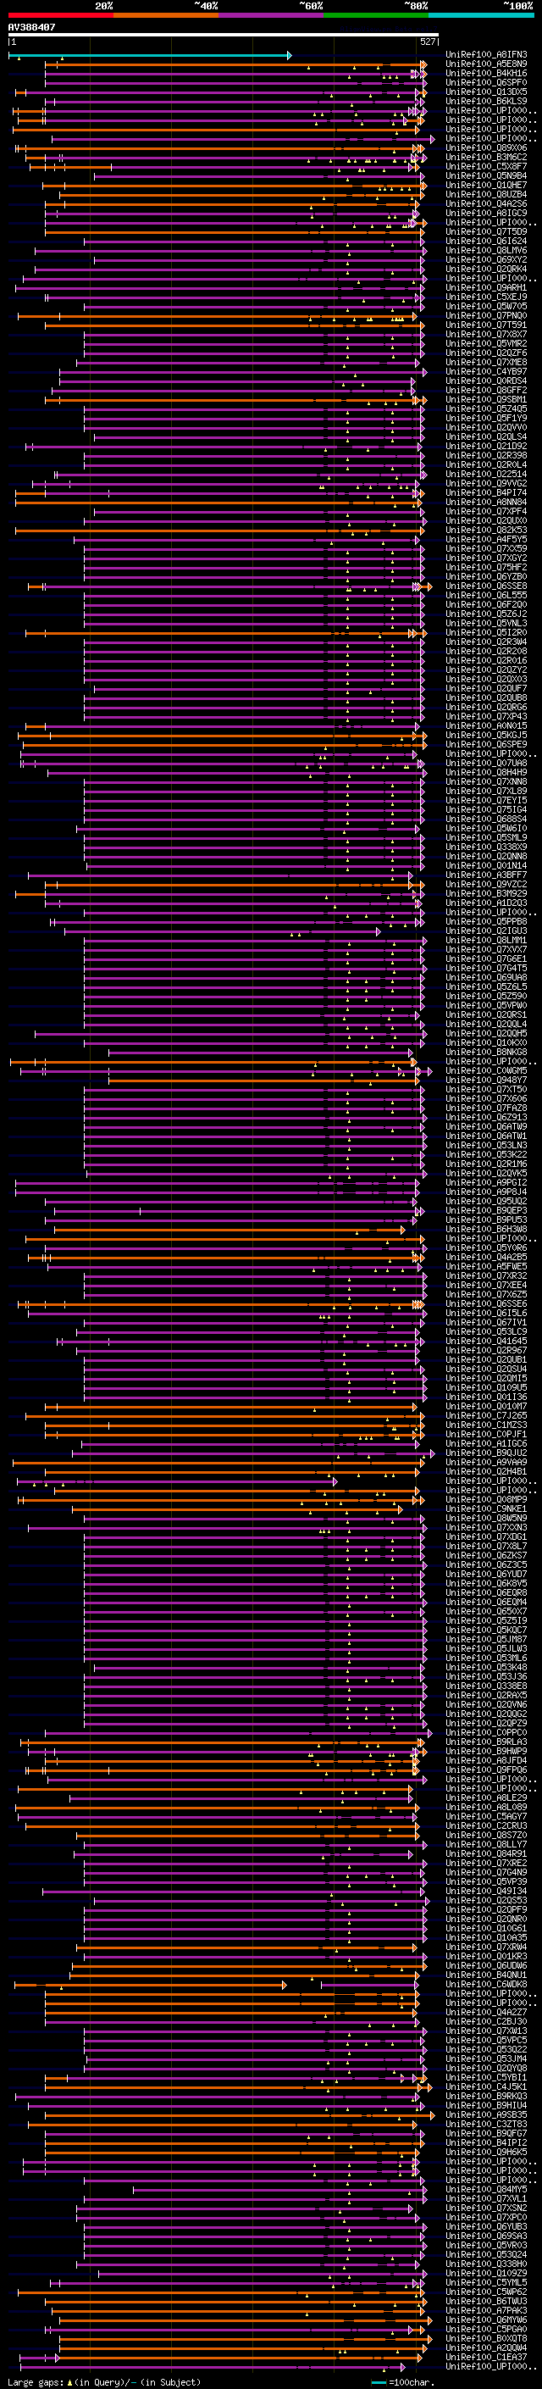
Task: Click hit UniRef100_Q13DX5
Action: click(486, 92)
